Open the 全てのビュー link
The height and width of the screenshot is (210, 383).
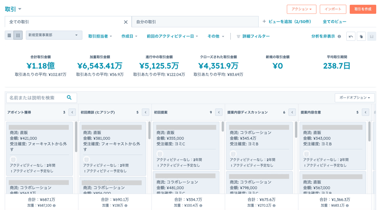(x=334, y=22)
